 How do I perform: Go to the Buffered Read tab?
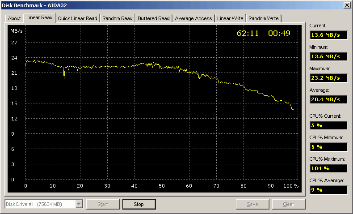tap(154, 18)
